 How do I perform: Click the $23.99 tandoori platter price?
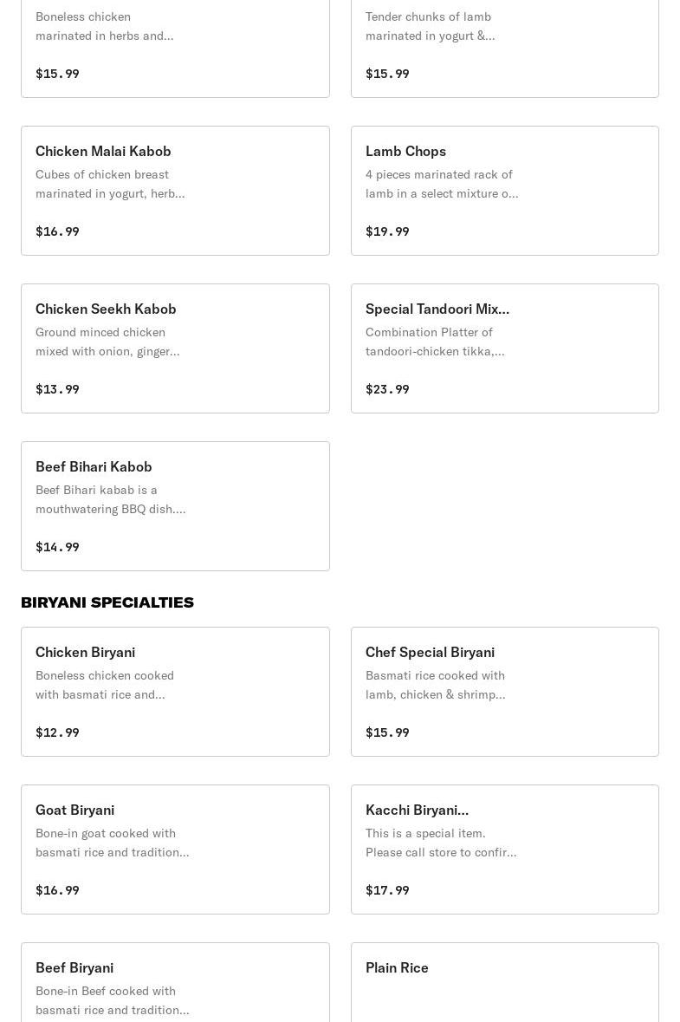(387, 389)
